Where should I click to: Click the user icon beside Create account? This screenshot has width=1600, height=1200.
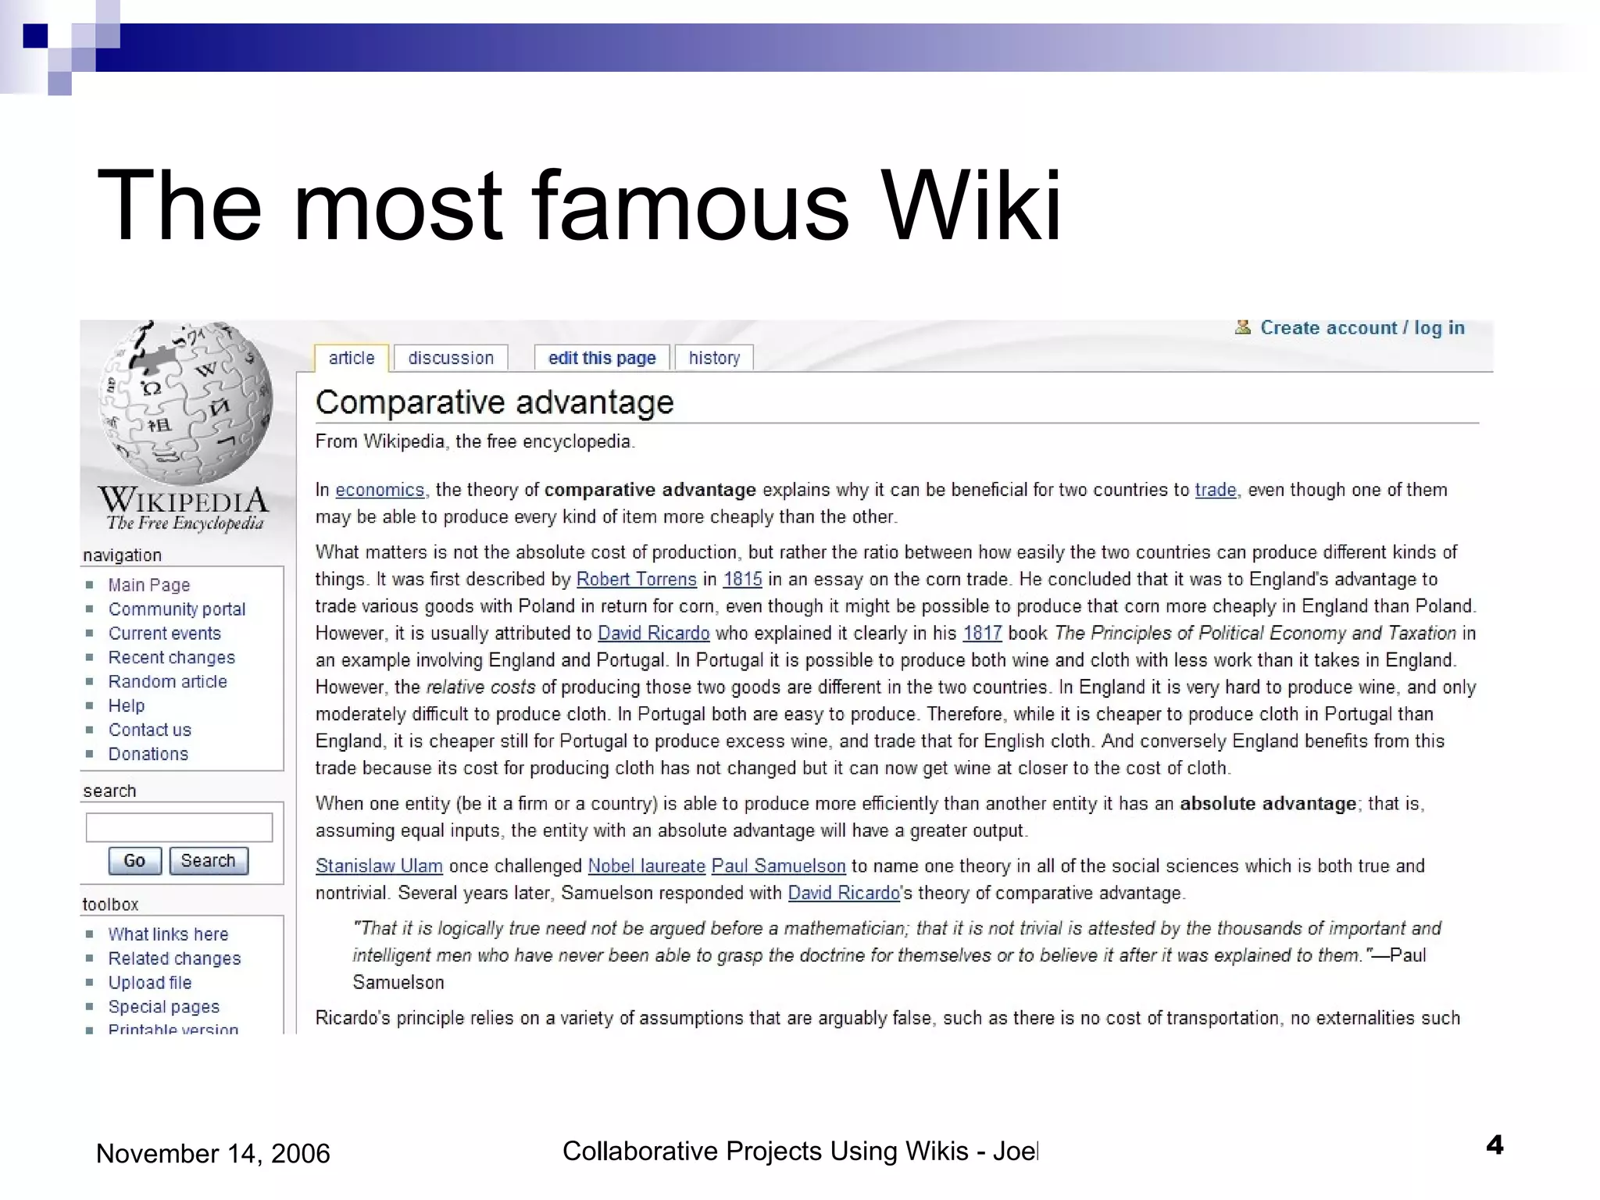[x=1242, y=327]
